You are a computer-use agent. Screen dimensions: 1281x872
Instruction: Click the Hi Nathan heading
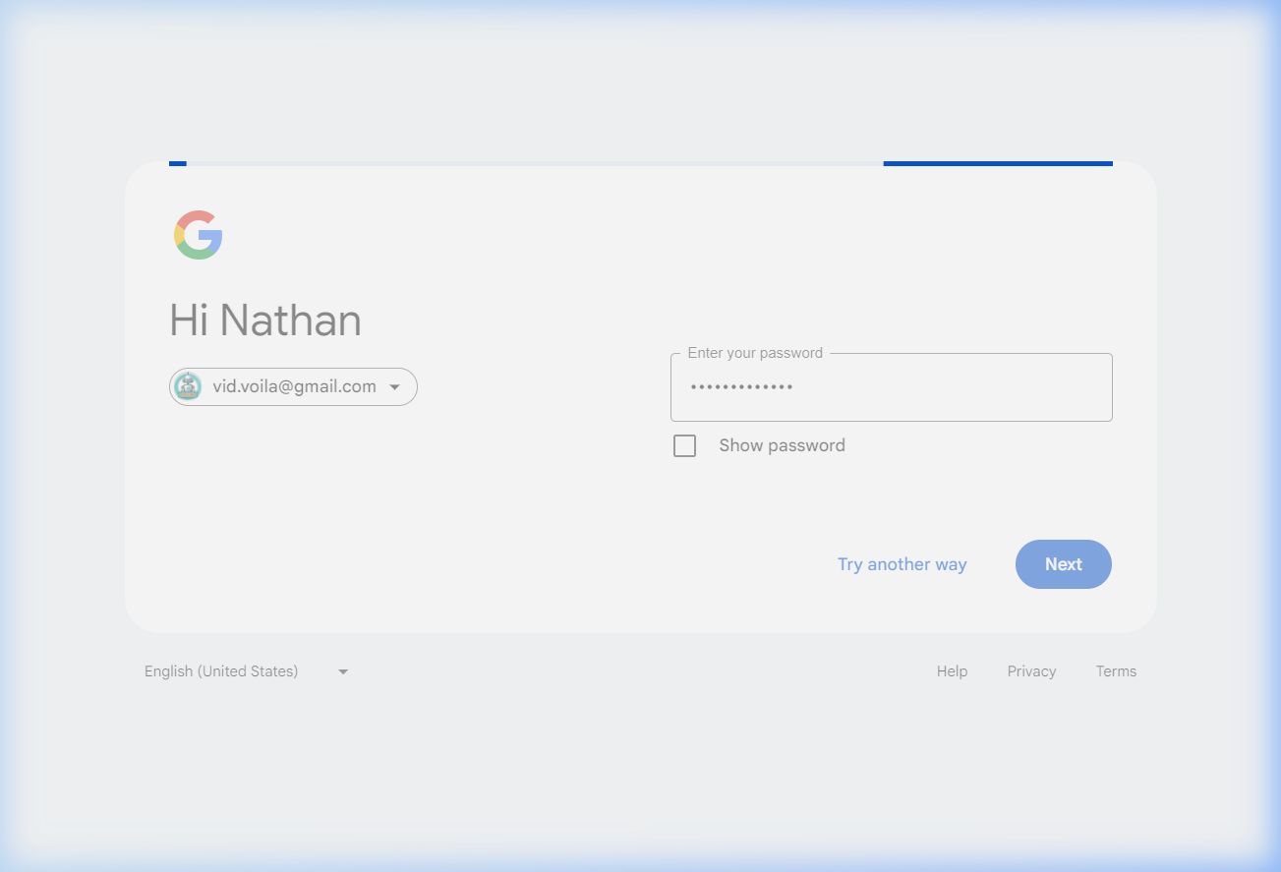pos(265,320)
